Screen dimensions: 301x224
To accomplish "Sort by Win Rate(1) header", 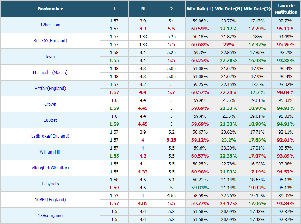I will (200, 9).
